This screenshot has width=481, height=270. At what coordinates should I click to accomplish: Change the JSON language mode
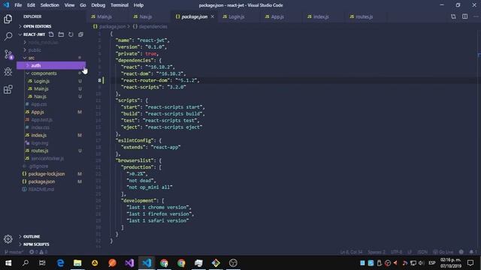422,252
